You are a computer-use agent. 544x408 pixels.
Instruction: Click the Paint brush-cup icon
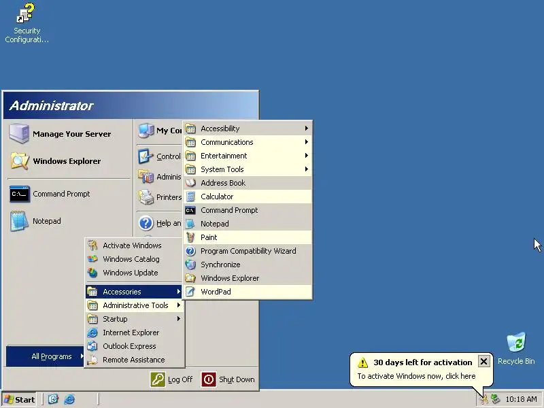click(x=190, y=237)
